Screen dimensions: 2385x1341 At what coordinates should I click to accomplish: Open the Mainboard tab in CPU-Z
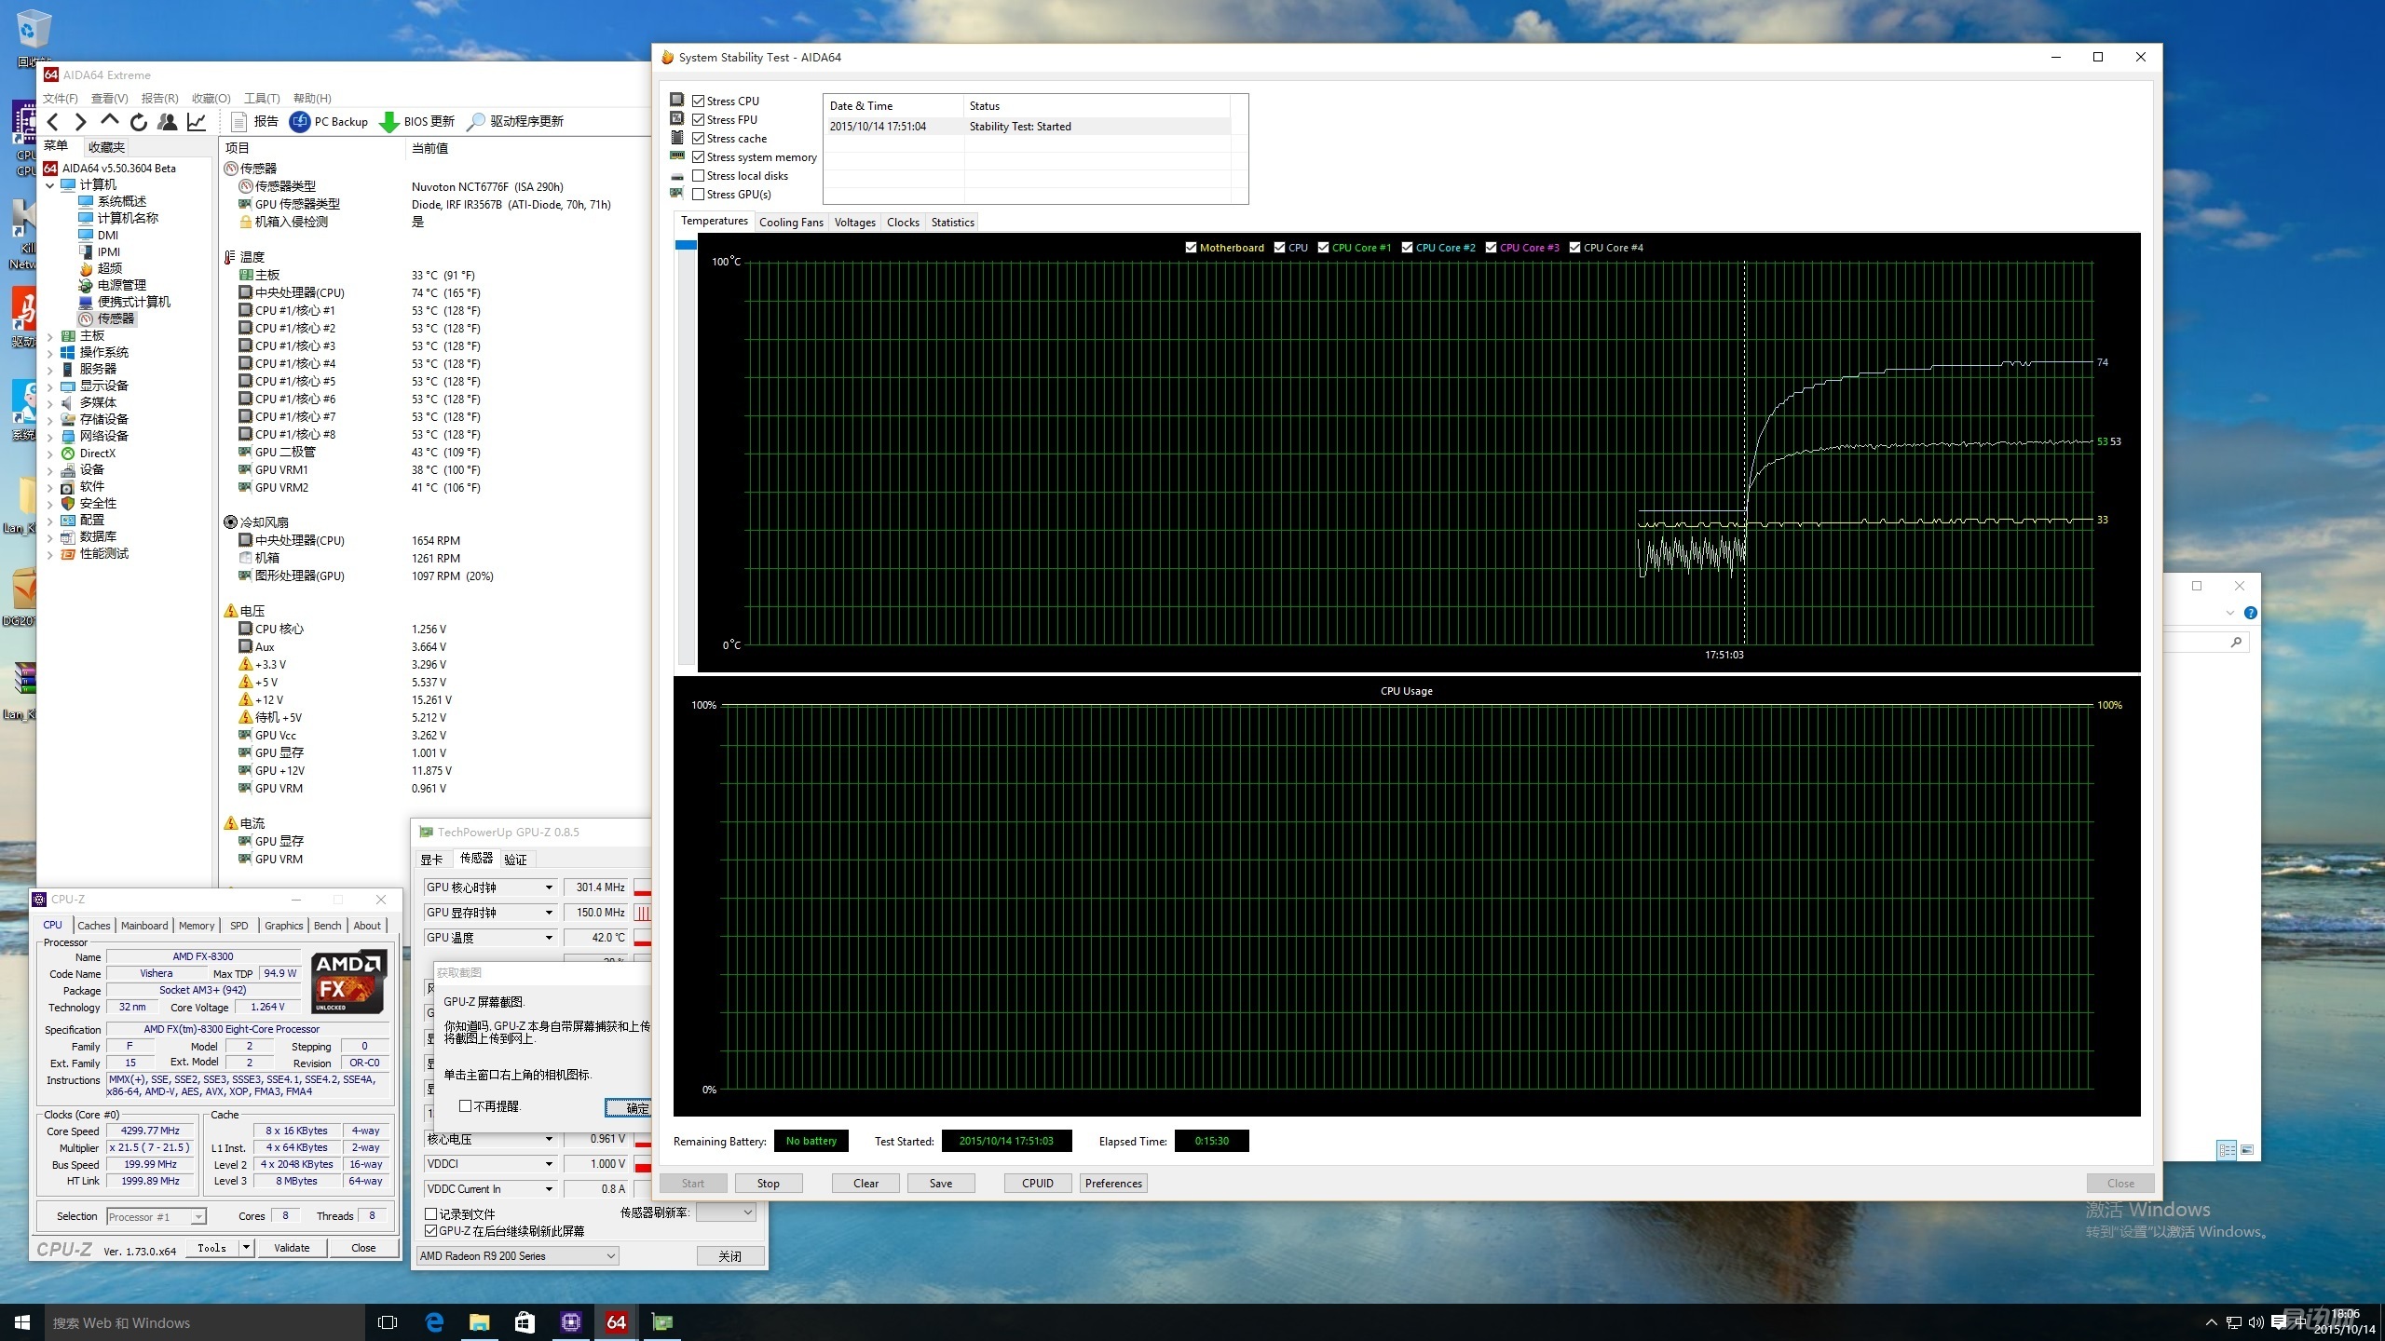144,926
